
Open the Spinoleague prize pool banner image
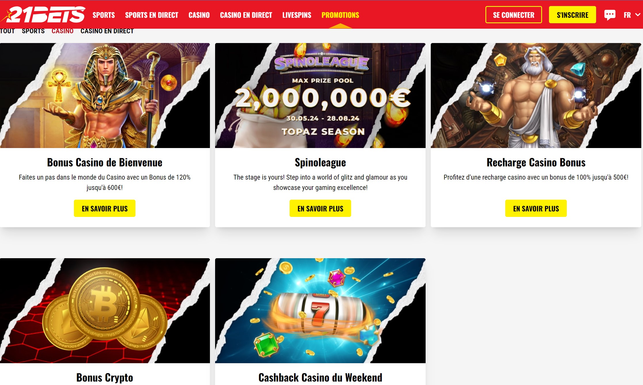(320, 96)
